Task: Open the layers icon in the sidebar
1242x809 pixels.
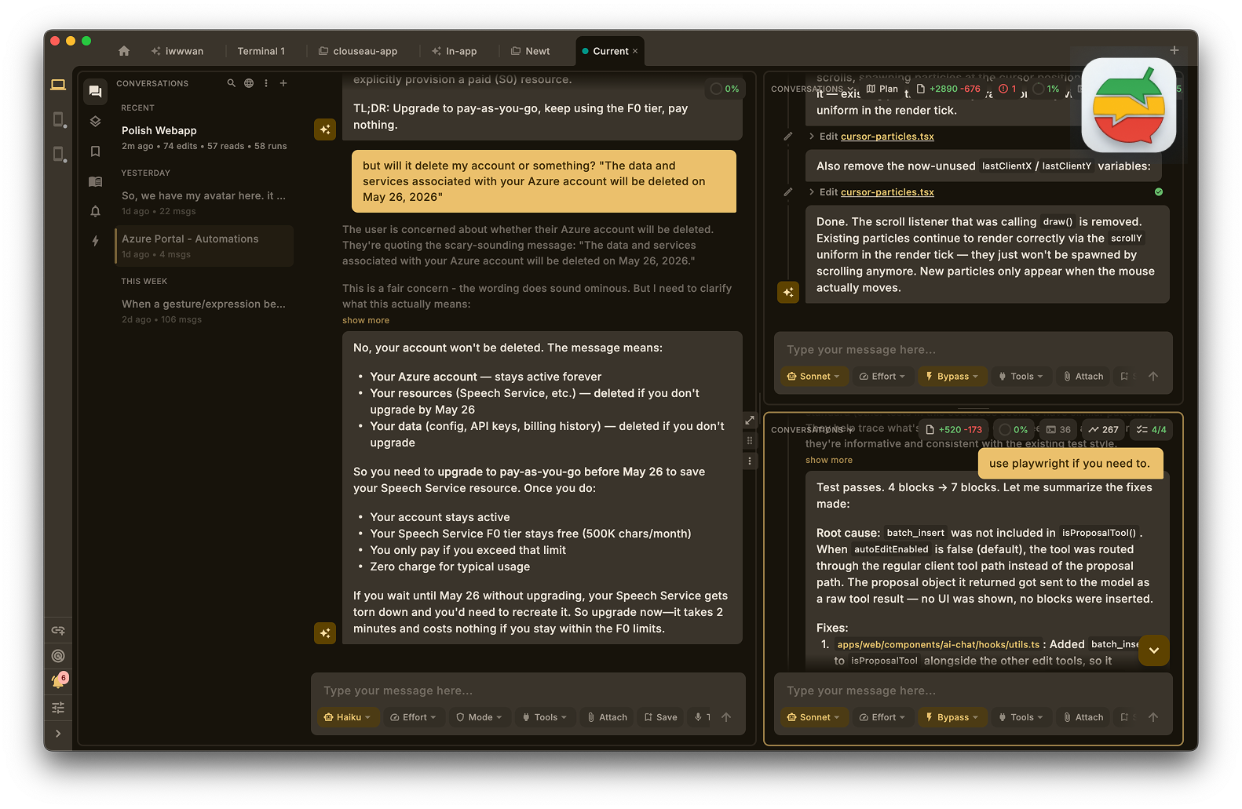Action: [95, 122]
